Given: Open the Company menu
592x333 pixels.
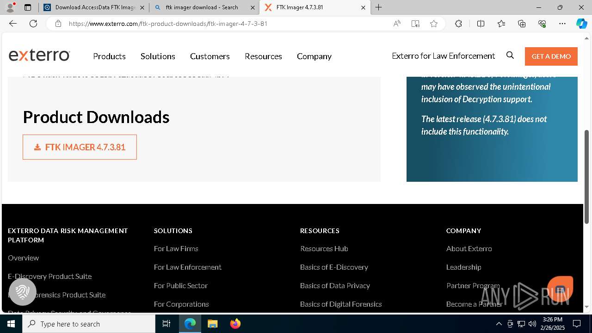Looking at the screenshot, I should [314, 56].
